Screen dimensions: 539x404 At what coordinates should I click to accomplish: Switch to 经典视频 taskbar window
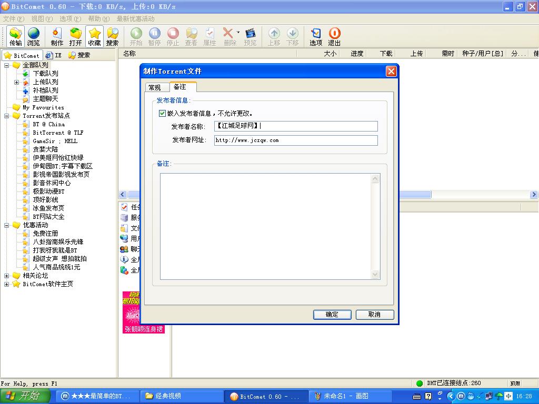pyautogui.click(x=182, y=396)
